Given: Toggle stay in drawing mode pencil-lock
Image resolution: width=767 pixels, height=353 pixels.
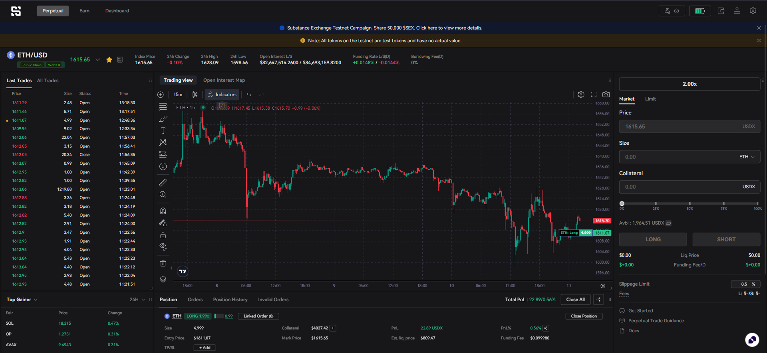Looking at the screenshot, I should 163,223.
